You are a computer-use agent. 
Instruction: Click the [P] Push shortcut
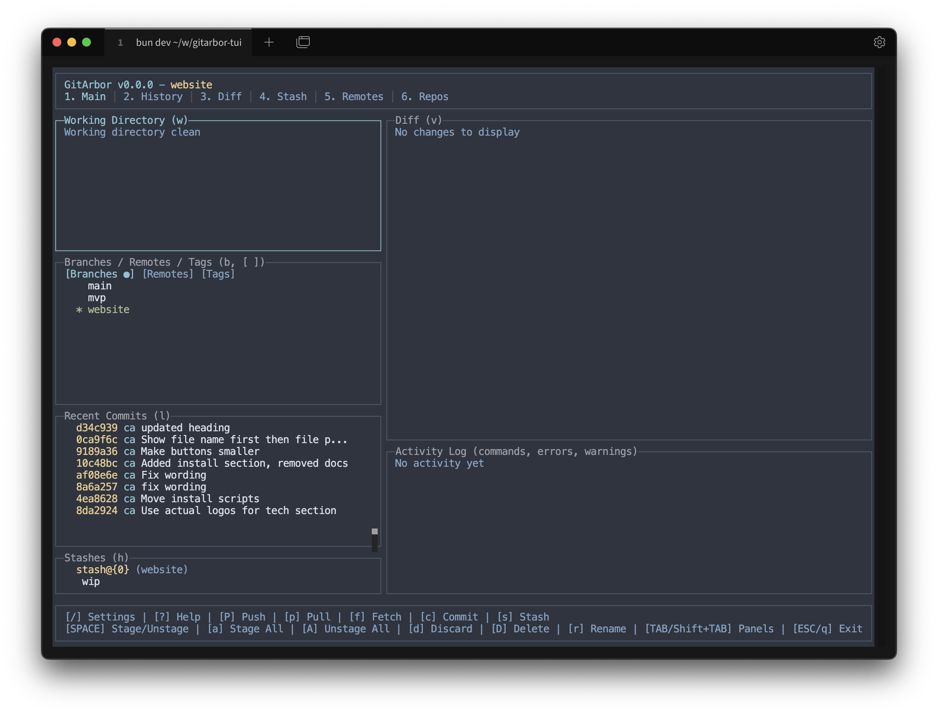pyautogui.click(x=242, y=617)
